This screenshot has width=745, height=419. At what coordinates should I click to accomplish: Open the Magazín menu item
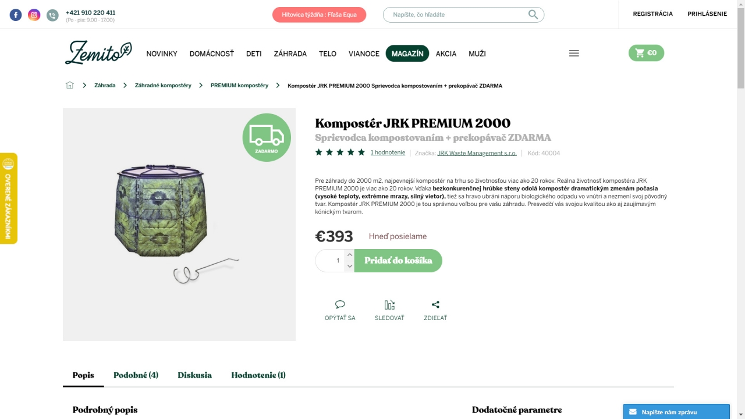point(407,54)
